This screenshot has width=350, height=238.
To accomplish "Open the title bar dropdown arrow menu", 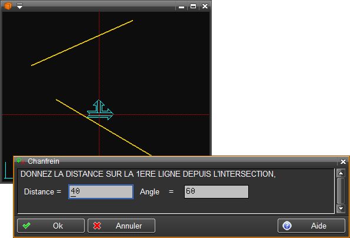I will tap(19, 6).
